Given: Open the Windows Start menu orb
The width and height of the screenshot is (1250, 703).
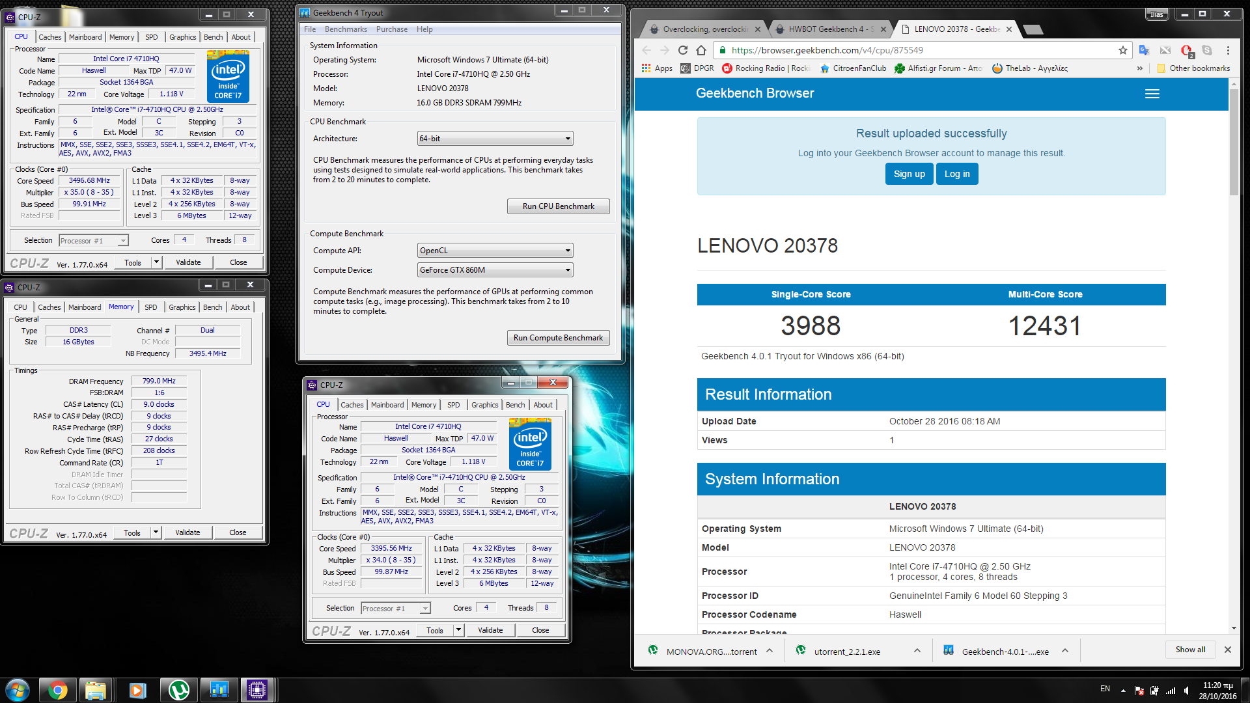Looking at the screenshot, I should click(x=17, y=690).
